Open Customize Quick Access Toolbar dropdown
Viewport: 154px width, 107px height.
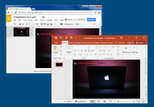[76, 38]
